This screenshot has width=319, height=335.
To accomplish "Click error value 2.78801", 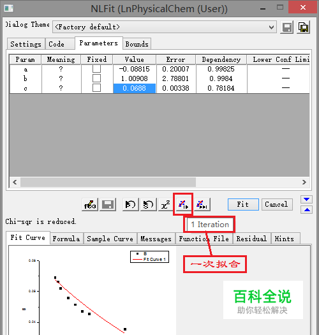I will tap(175, 78).
